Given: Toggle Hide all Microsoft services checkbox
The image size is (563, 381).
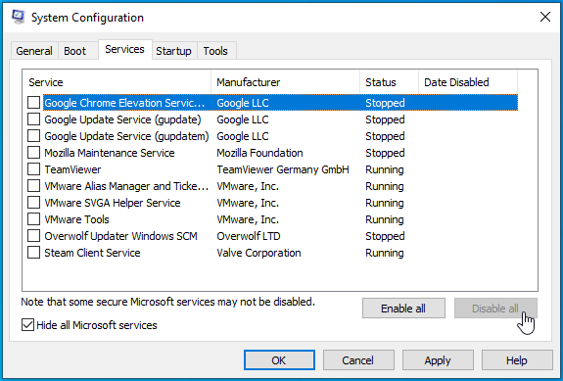Looking at the screenshot, I should click(27, 325).
